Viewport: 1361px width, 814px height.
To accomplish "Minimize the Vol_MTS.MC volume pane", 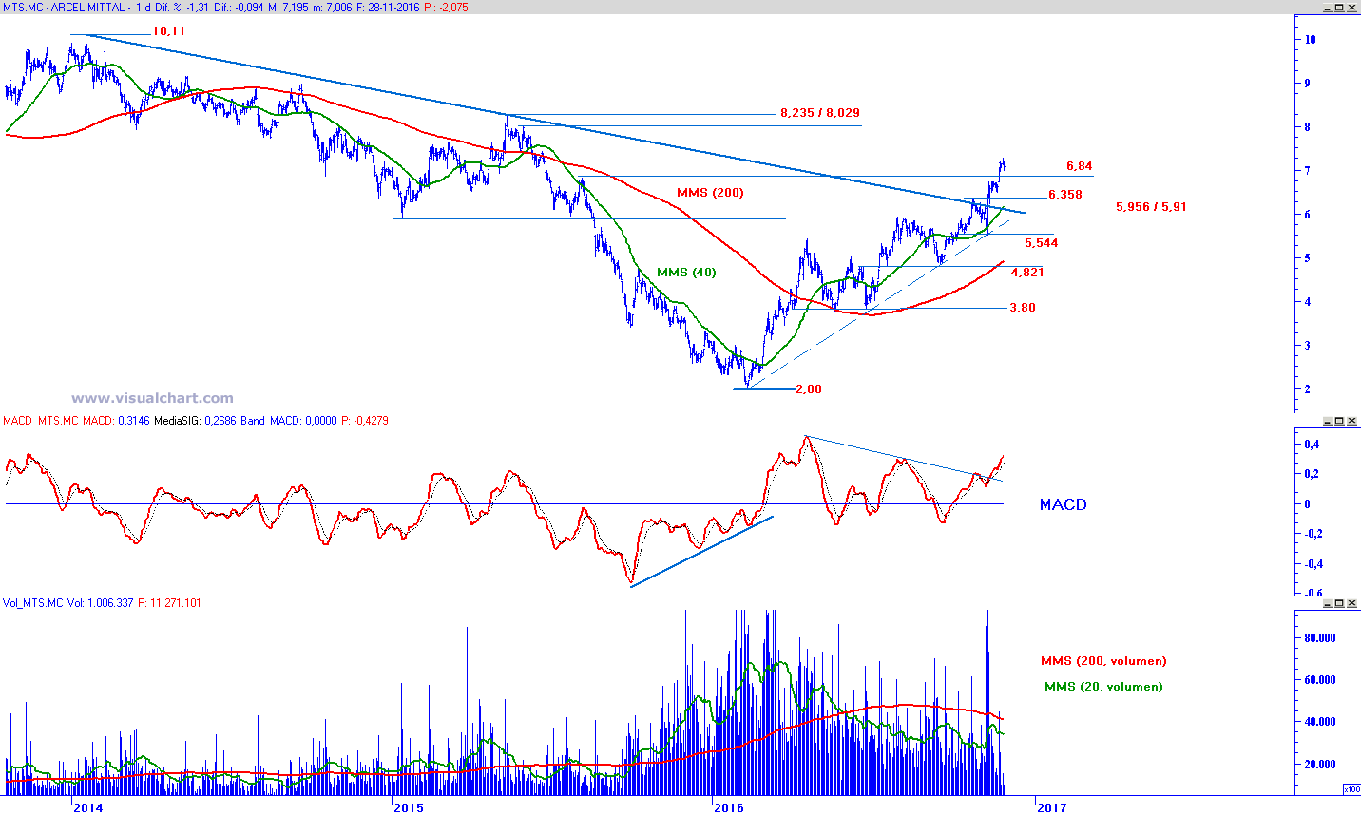I will 1326,603.
